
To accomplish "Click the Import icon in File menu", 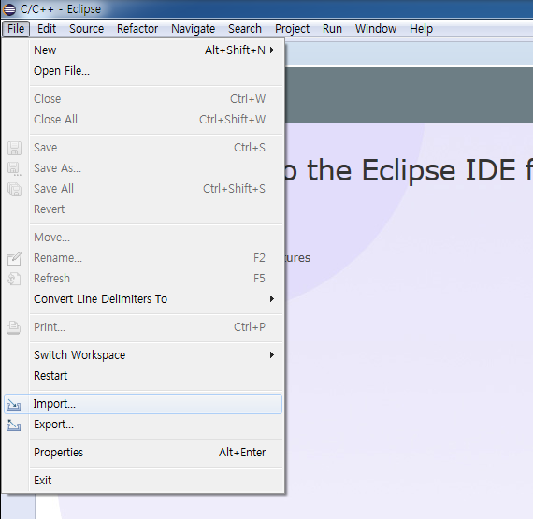I will point(14,405).
